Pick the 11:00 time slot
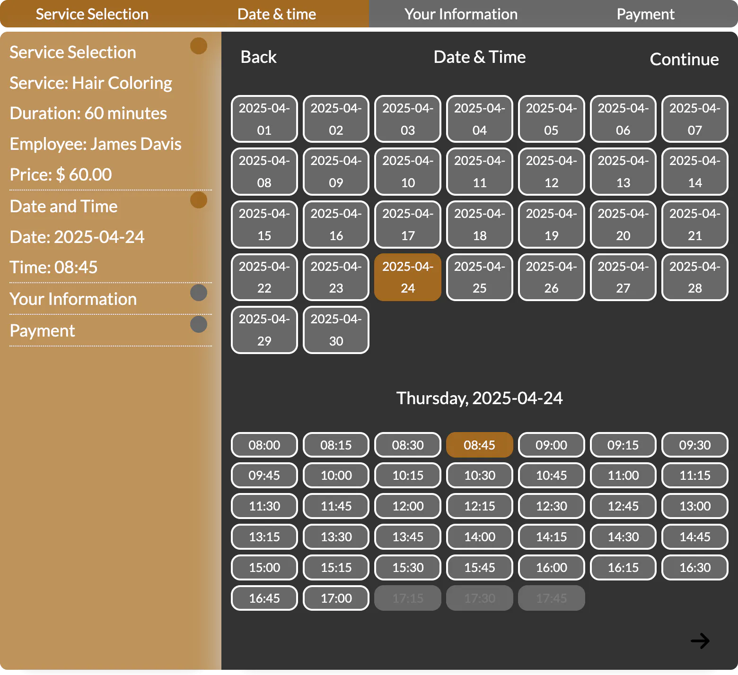The width and height of the screenshot is (738, 675). click(623, 476)
